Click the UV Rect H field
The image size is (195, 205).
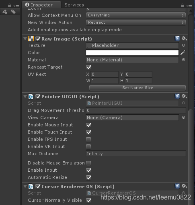pyautogui.click(x=138, y=81)
